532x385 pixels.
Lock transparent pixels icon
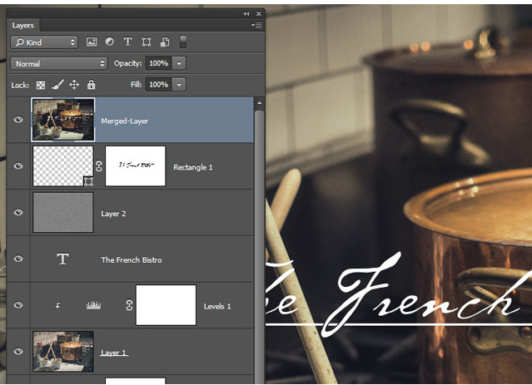click(x=41, y=85)
